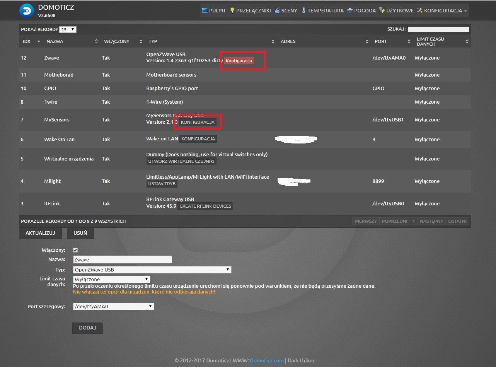The width and height of the screenshot is (496, 367).
Task: Click Ustaw tryb button for Milight
Action: [x=162, y=184]
